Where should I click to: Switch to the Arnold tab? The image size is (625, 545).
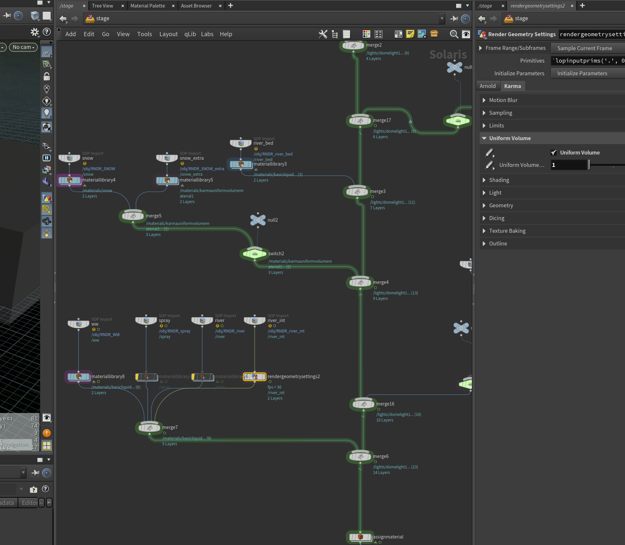pos(488,86)
